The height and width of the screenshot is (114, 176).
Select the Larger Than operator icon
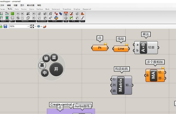click(x=34, y=14)
